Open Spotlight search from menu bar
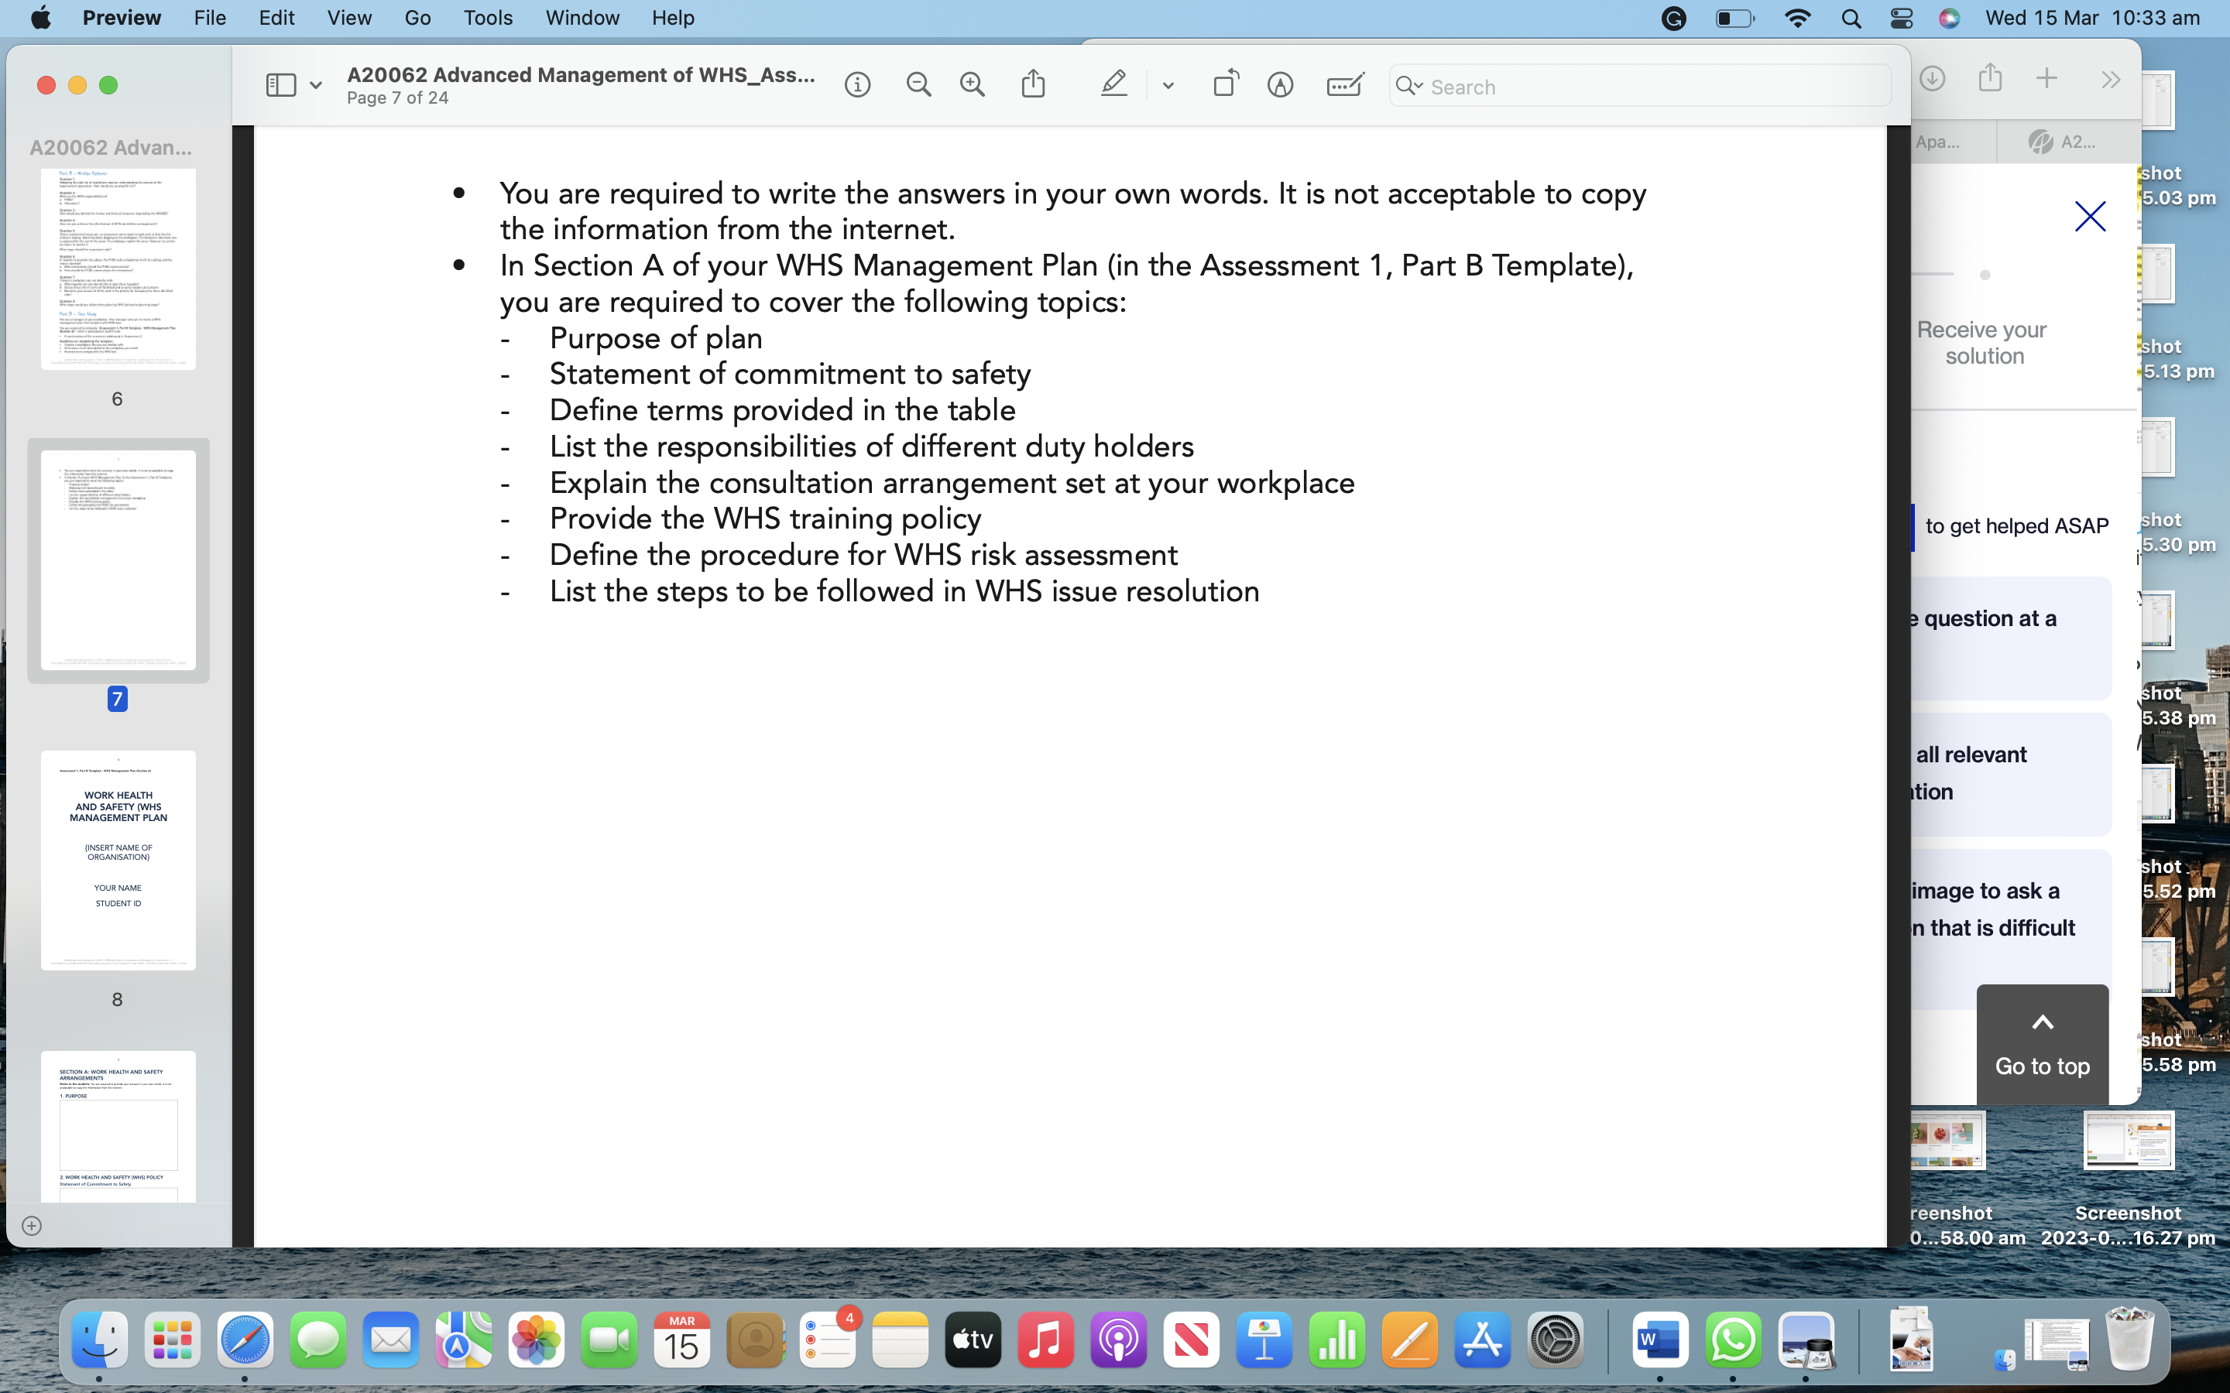This screenshot has height=1393, width=2230. coord(1851,18)
